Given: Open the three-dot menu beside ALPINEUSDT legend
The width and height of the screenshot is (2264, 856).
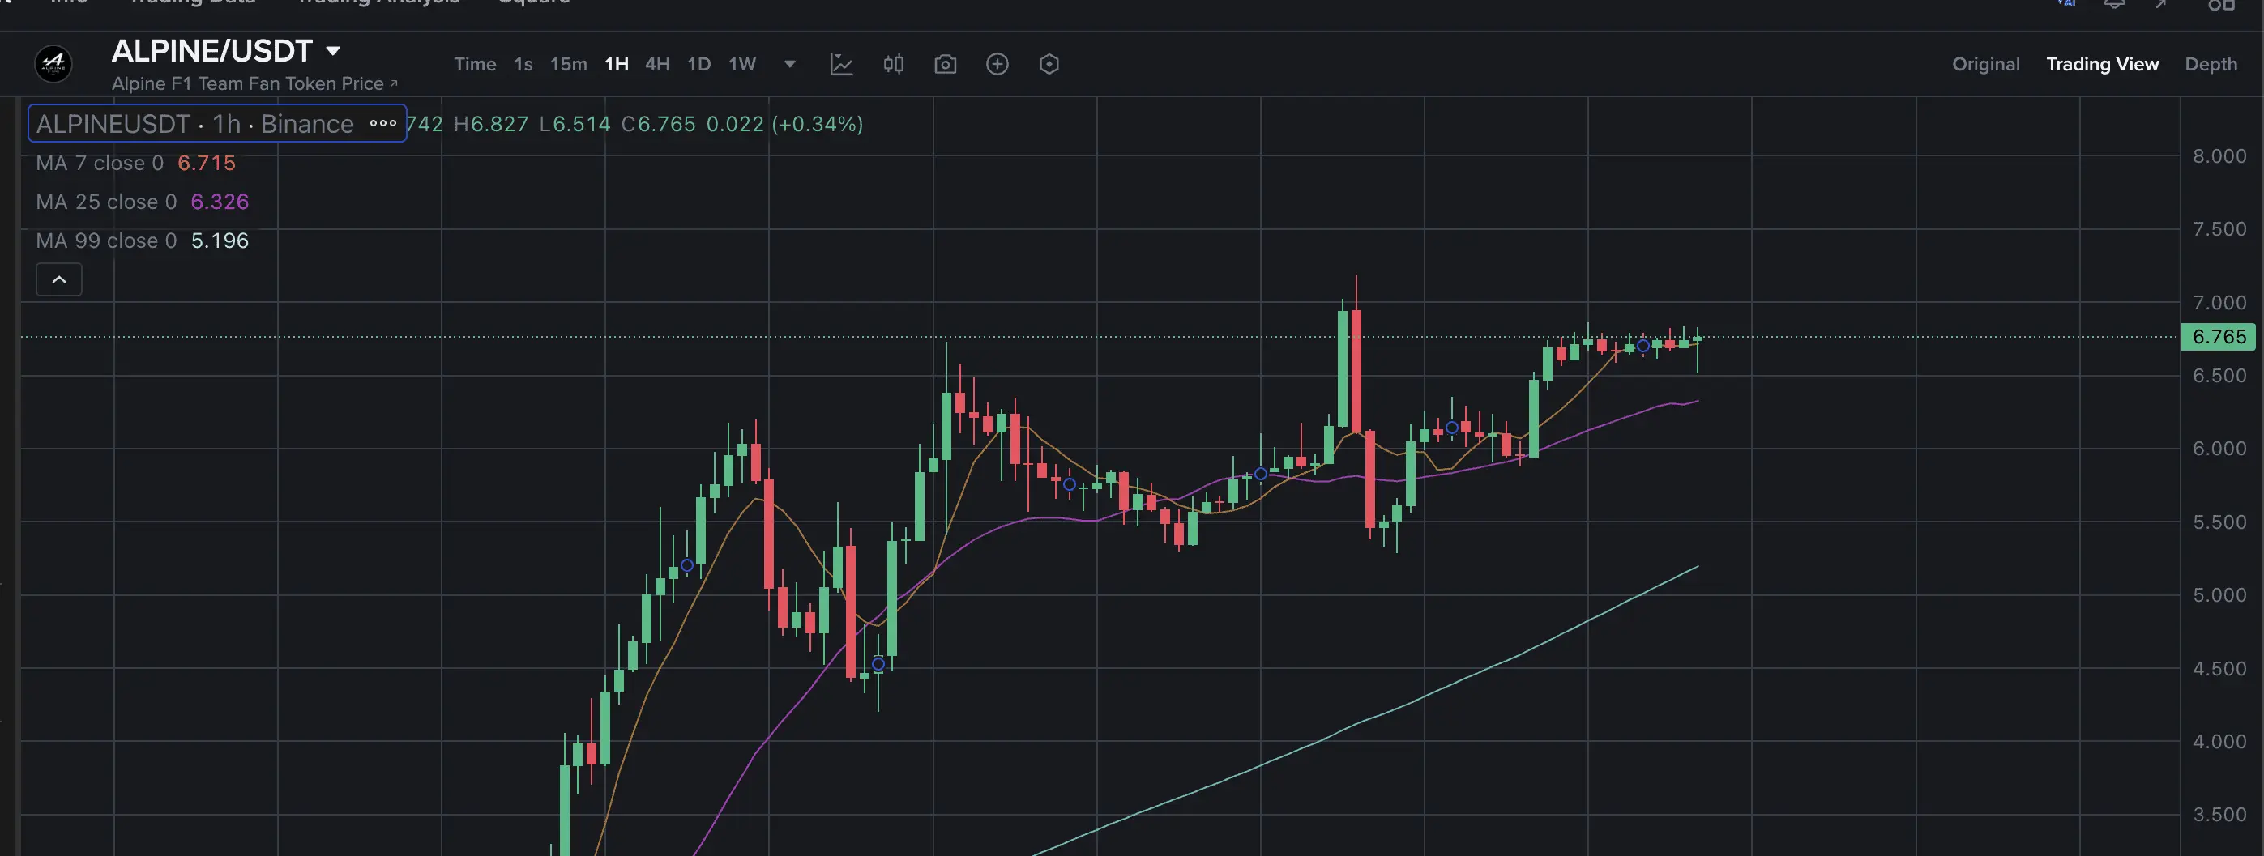Looking at the screenshot, I should point(383,124).
